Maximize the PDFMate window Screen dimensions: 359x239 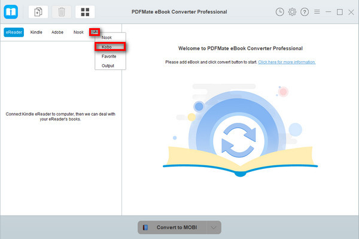(x=340, y=12)
